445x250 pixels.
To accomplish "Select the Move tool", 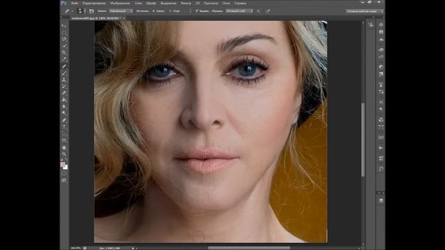I will point(64,26).
